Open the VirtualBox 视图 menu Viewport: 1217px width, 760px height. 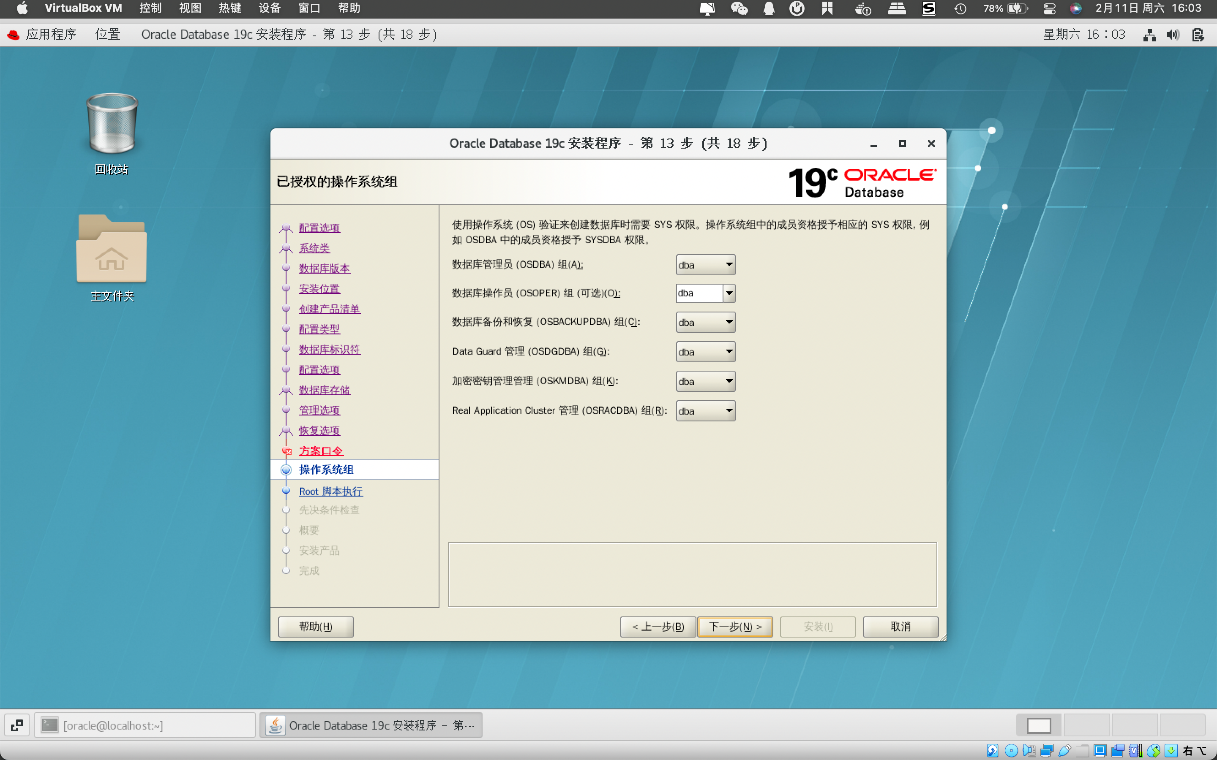pos(190,8)
